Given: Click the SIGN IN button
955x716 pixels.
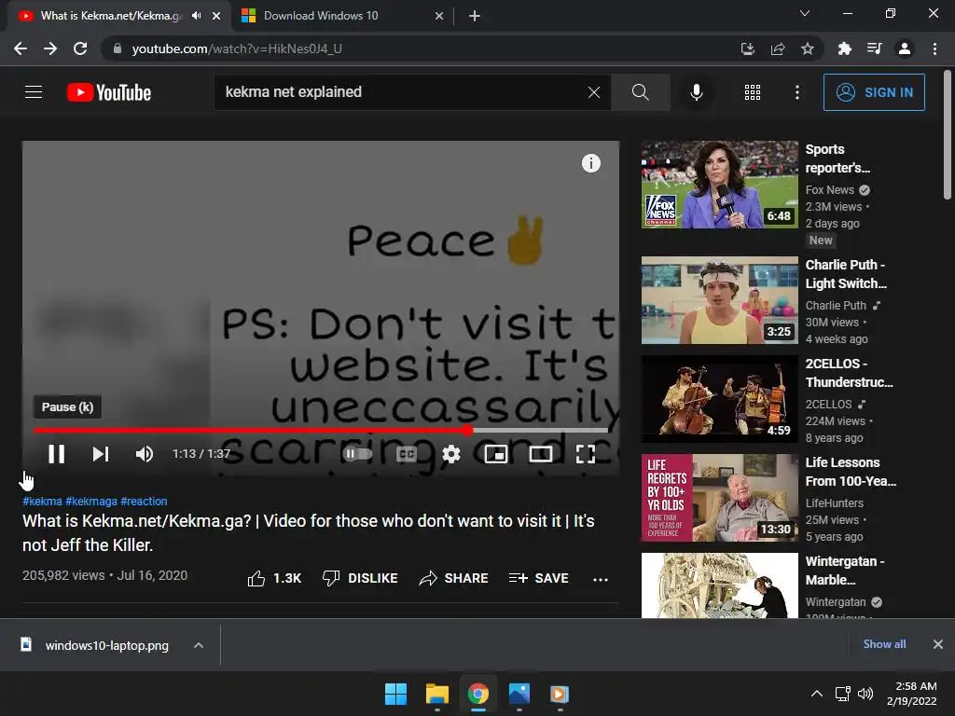Looking at the screenshot, I should [x=874, y=92].
